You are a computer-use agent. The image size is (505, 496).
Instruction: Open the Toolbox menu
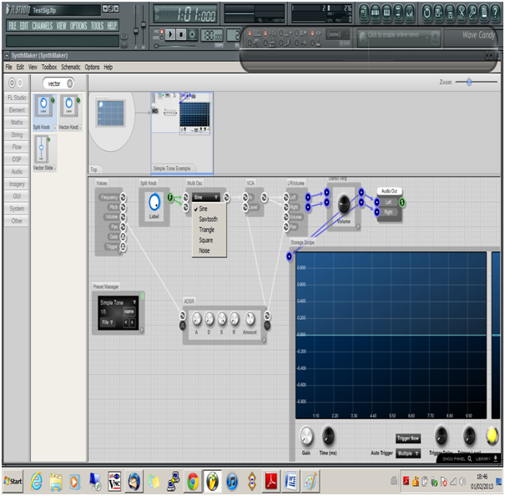[x=49, y=67]
